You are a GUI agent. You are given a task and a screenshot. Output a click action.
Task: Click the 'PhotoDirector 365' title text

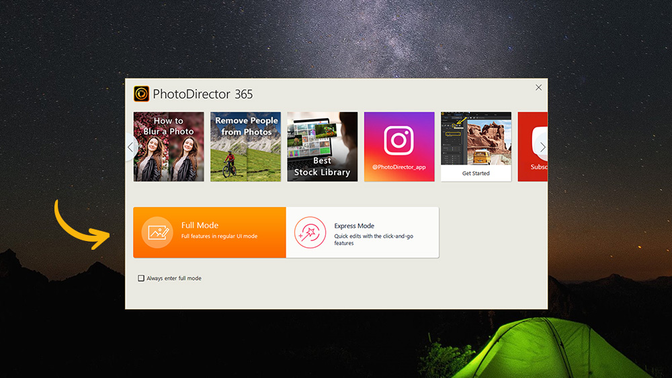(203, 94)
